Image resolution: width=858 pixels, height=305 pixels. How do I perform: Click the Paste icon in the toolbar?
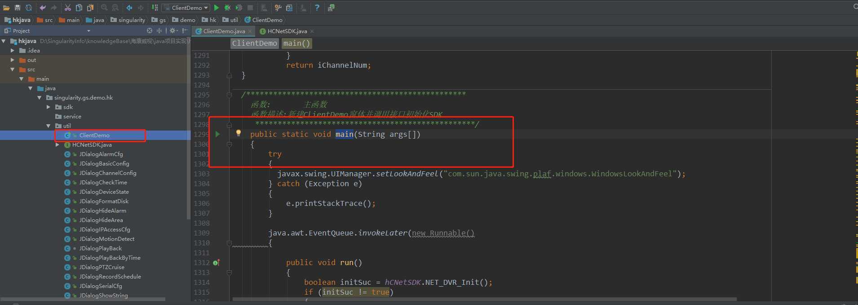pyautogui.click(x=90, y=8)
